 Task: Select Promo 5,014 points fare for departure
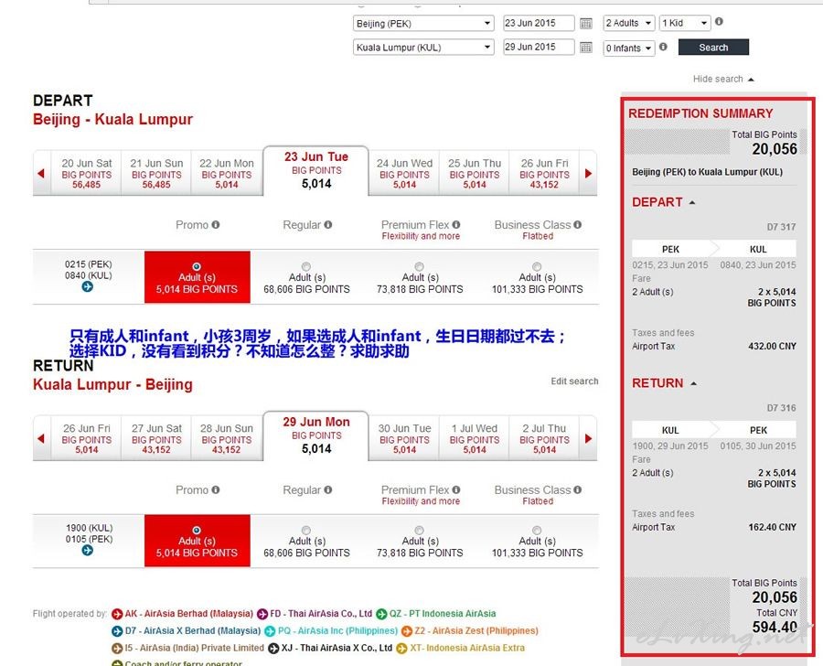tap(197, 266)
